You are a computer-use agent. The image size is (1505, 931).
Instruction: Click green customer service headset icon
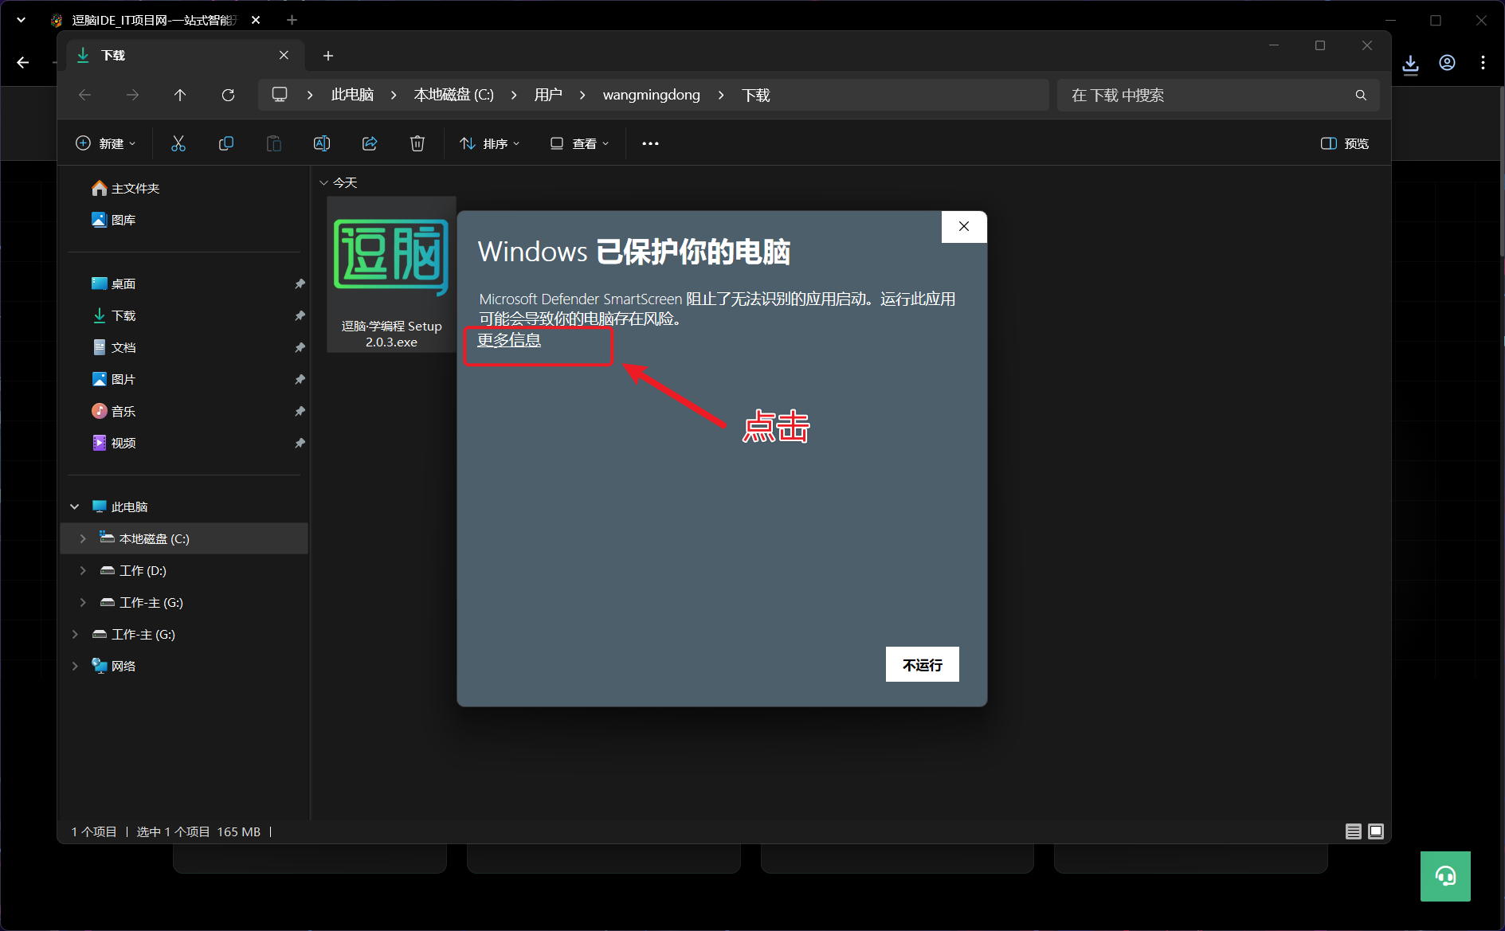1445,876
